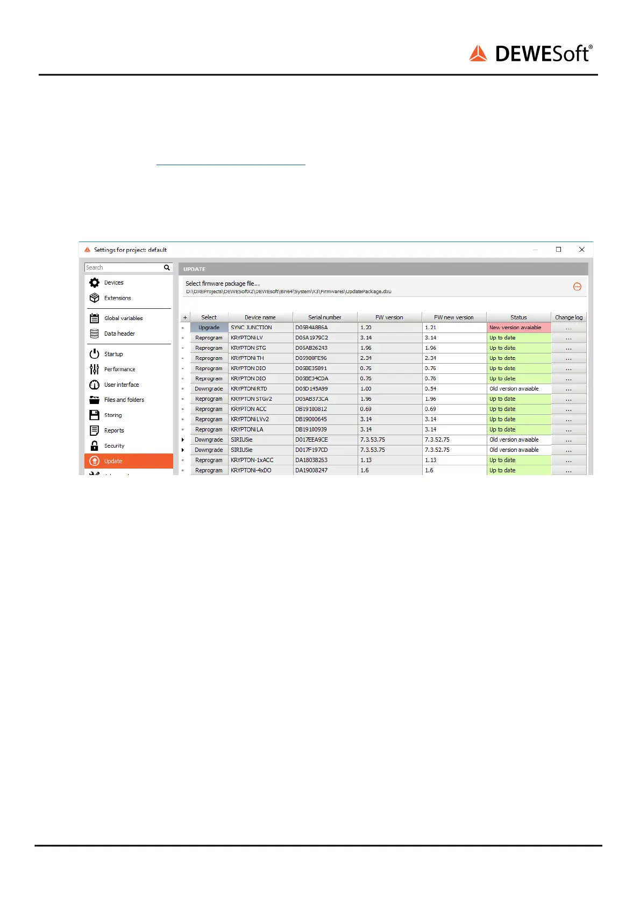The width and height of the screenshot is (640, 907).
Task: Click Reprogram for KRYPTON-1xACC
Action: pyautogui.click(x=209, y=460)
